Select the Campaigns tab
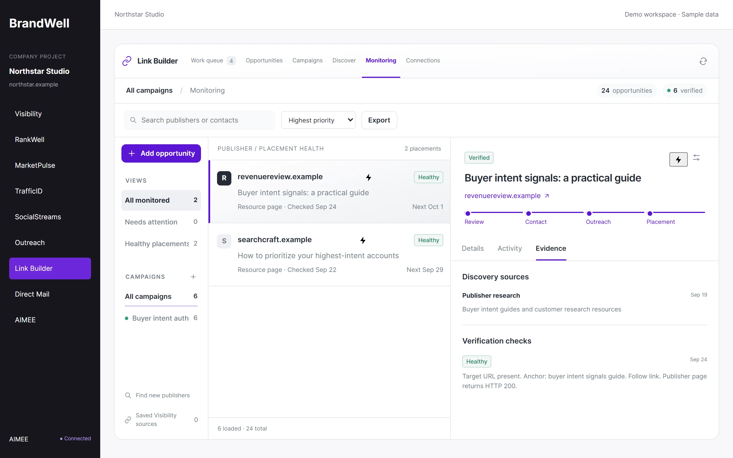Image resolution: width=733 pixels, height=458 pixels. click(x=307, y=60)
